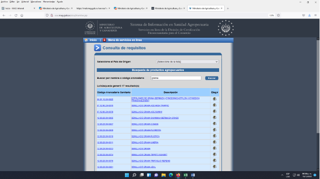Click the Inicio home icon in blue bar
Screen dimensions: 320x179
87,40
